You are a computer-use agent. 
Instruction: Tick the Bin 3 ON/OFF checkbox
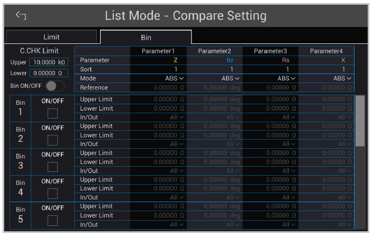point(52,167)
